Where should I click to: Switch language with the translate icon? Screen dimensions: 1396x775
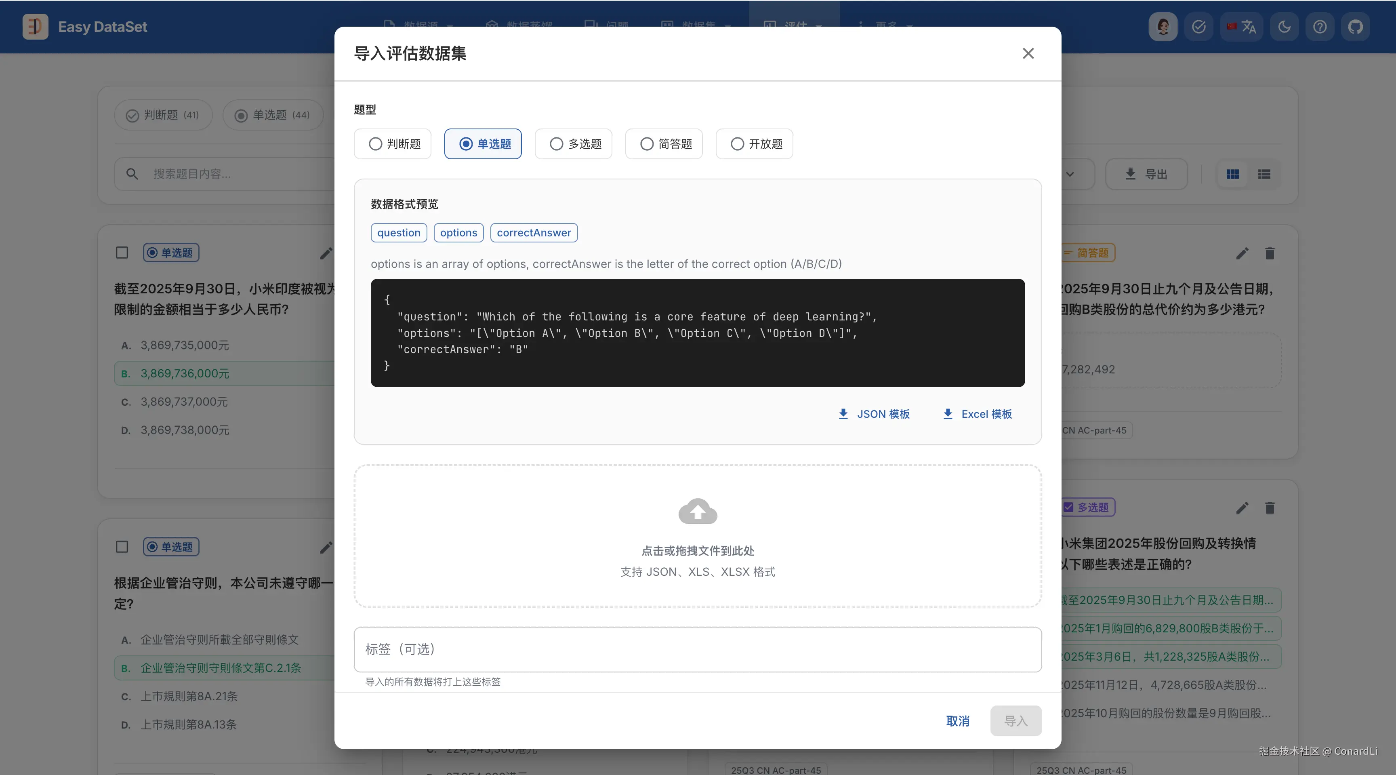(1242, 27)
